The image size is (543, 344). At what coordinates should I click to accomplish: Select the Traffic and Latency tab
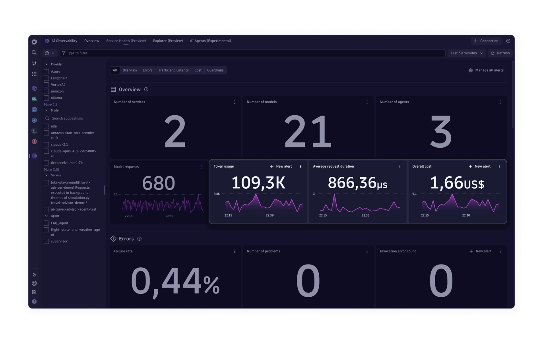[173, 70]
